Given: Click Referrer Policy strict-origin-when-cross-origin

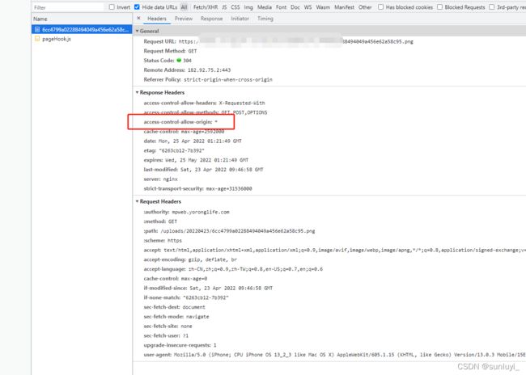Looking at the screenshot, I should click(208, 79).
